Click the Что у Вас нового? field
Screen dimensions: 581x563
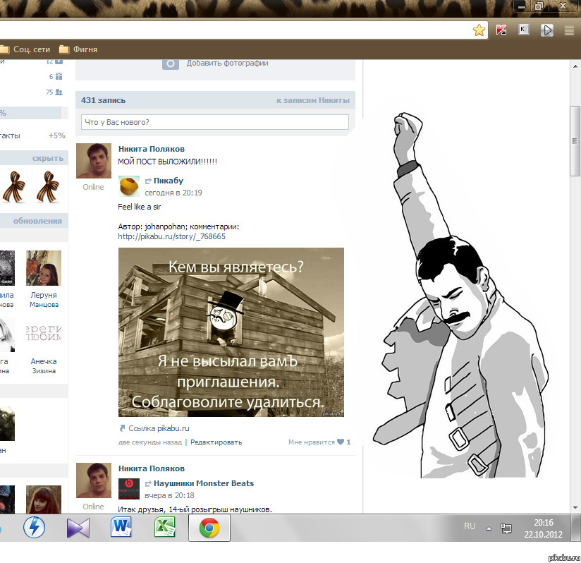coord(215,122)
